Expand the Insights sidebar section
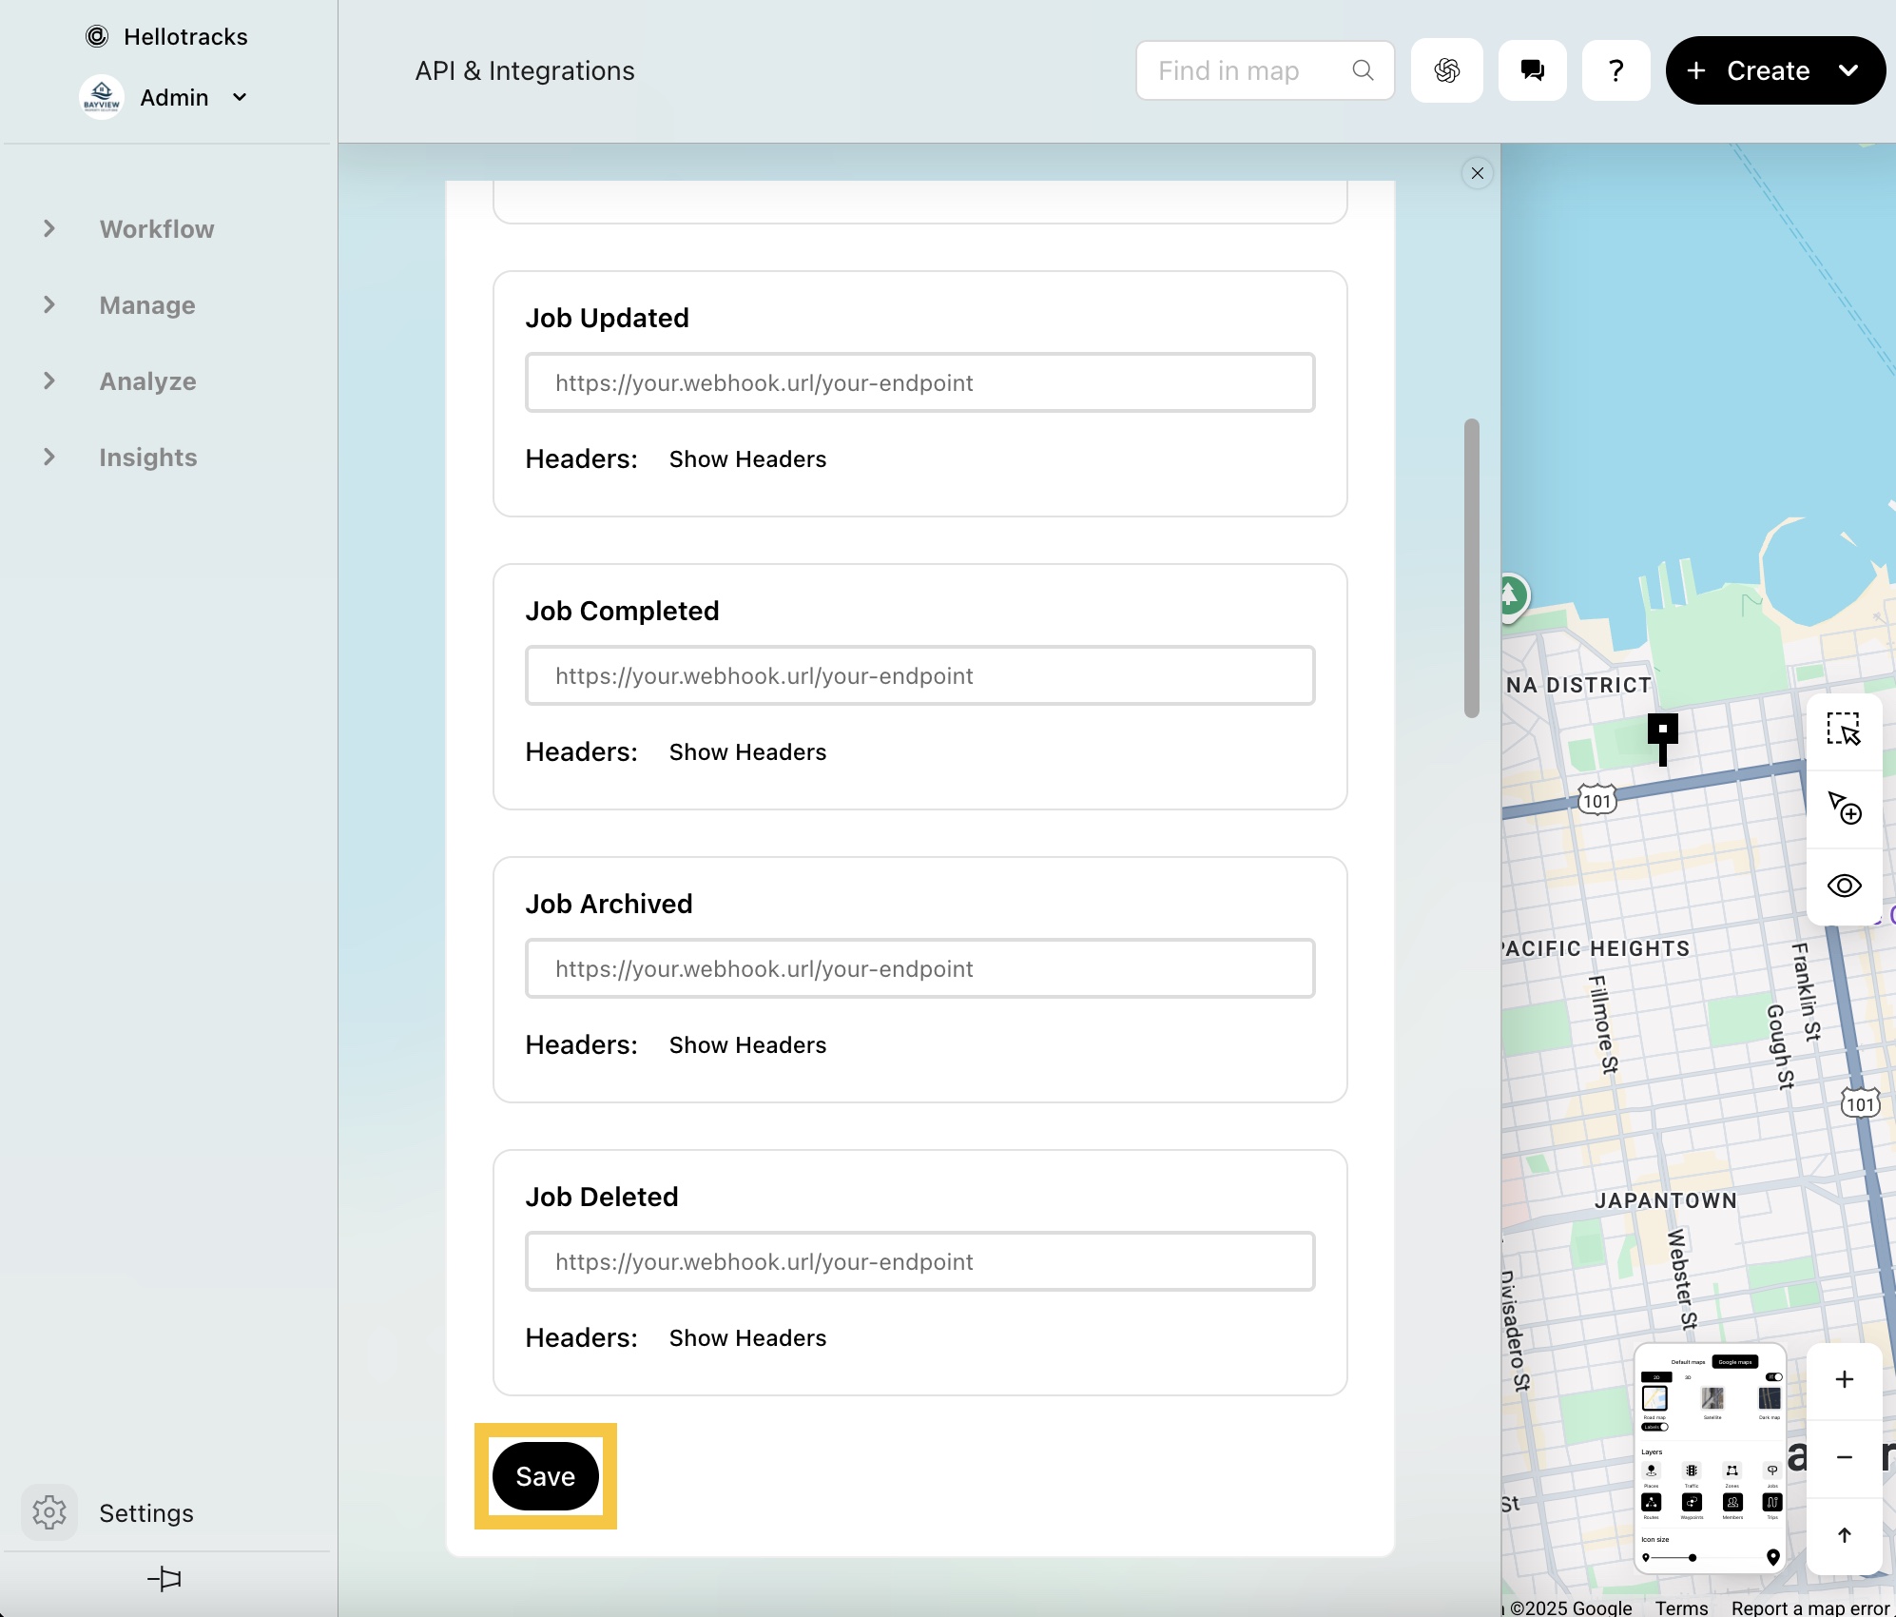 pos(148,458)
